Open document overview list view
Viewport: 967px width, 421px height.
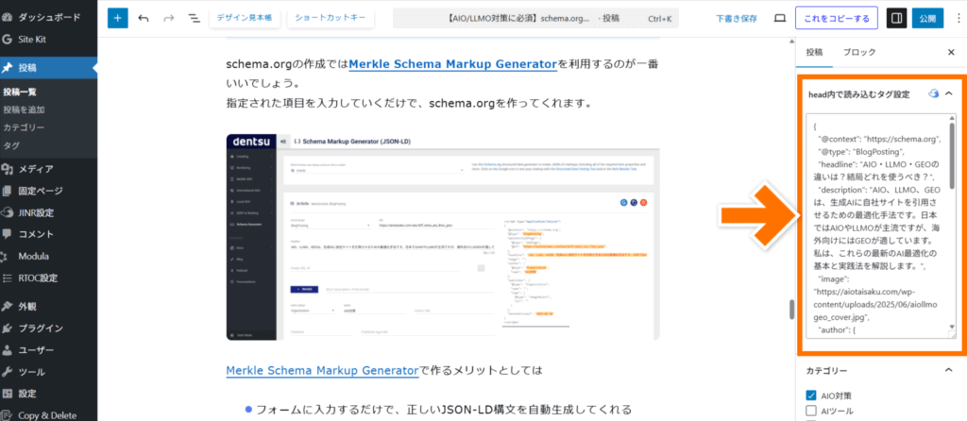195,19
